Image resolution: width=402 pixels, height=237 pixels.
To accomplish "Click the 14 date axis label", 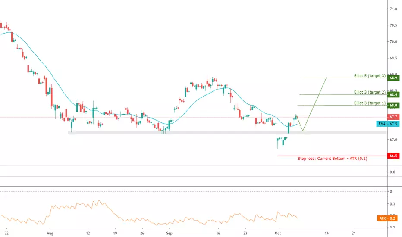I will tap(327, 233).
